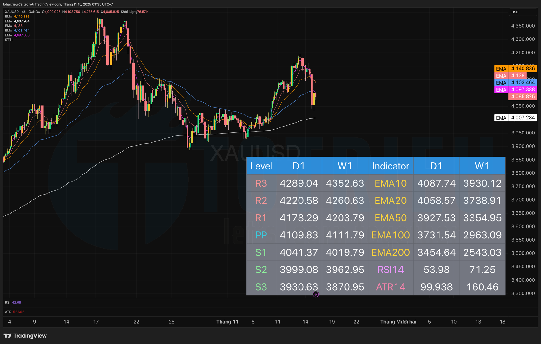Viewport: 541px width, 344px height.
Task: Select the orange EMA 4,140.836 price label
Action: pos(523,69)
